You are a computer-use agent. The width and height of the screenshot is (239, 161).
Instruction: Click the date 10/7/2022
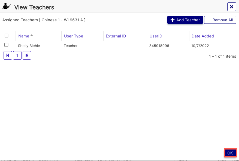tap(200, 46)
